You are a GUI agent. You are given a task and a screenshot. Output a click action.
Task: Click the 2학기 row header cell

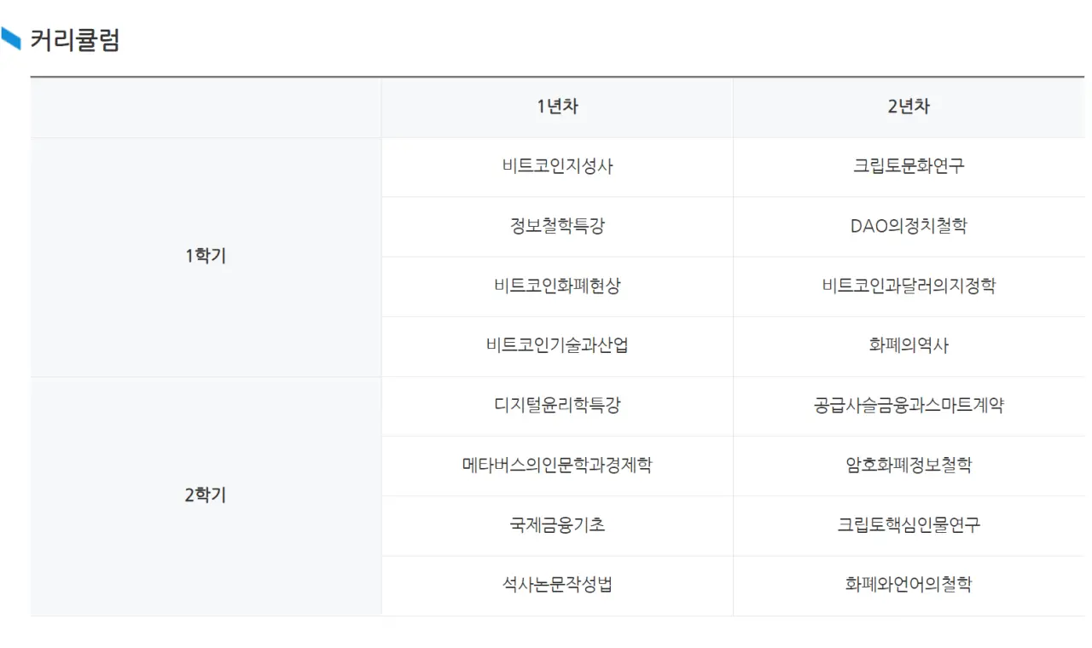tap(206, 495)
